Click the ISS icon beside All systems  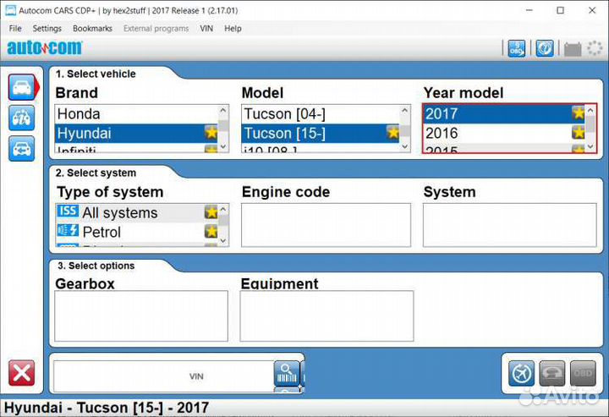[68, 211]
